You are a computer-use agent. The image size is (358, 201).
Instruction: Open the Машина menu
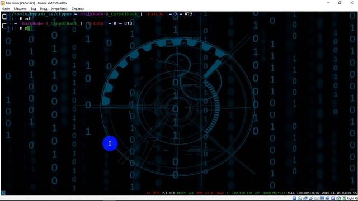tap(20, 9)
